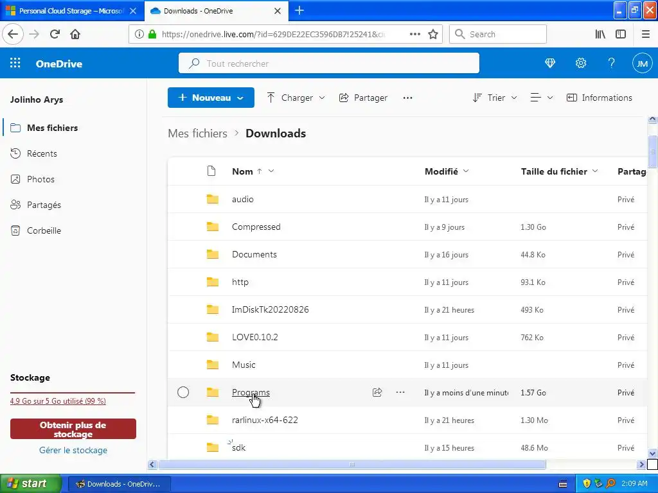Open the Firefox hamburger menu
The image size is (658, 493).
pyautogui.click(x=646, y=35)
